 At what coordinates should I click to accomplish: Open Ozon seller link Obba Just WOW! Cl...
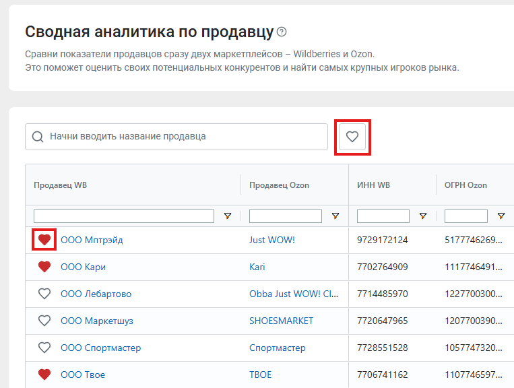(x=294, y=294)
